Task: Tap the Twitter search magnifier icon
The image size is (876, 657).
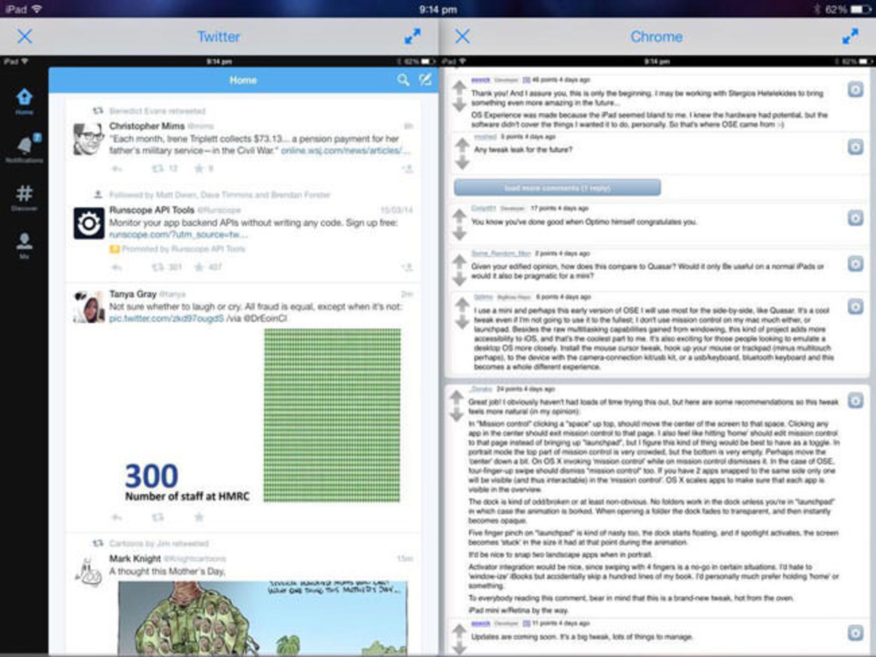Action: coord(403,80)
